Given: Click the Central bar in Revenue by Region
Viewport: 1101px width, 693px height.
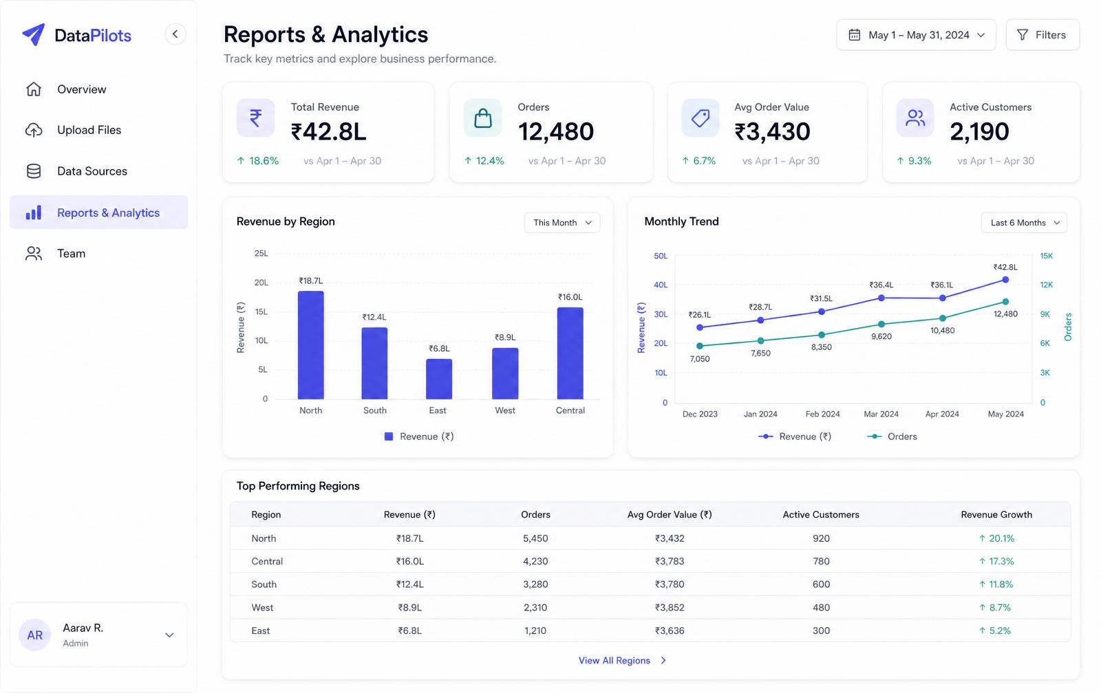Looking at the screenshot, I should coord(570,353).
